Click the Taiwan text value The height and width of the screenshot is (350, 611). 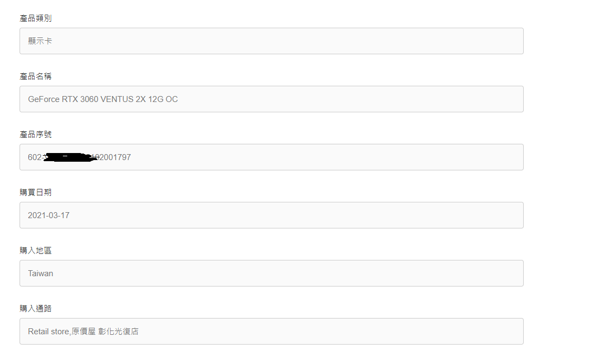pos(41,273)
